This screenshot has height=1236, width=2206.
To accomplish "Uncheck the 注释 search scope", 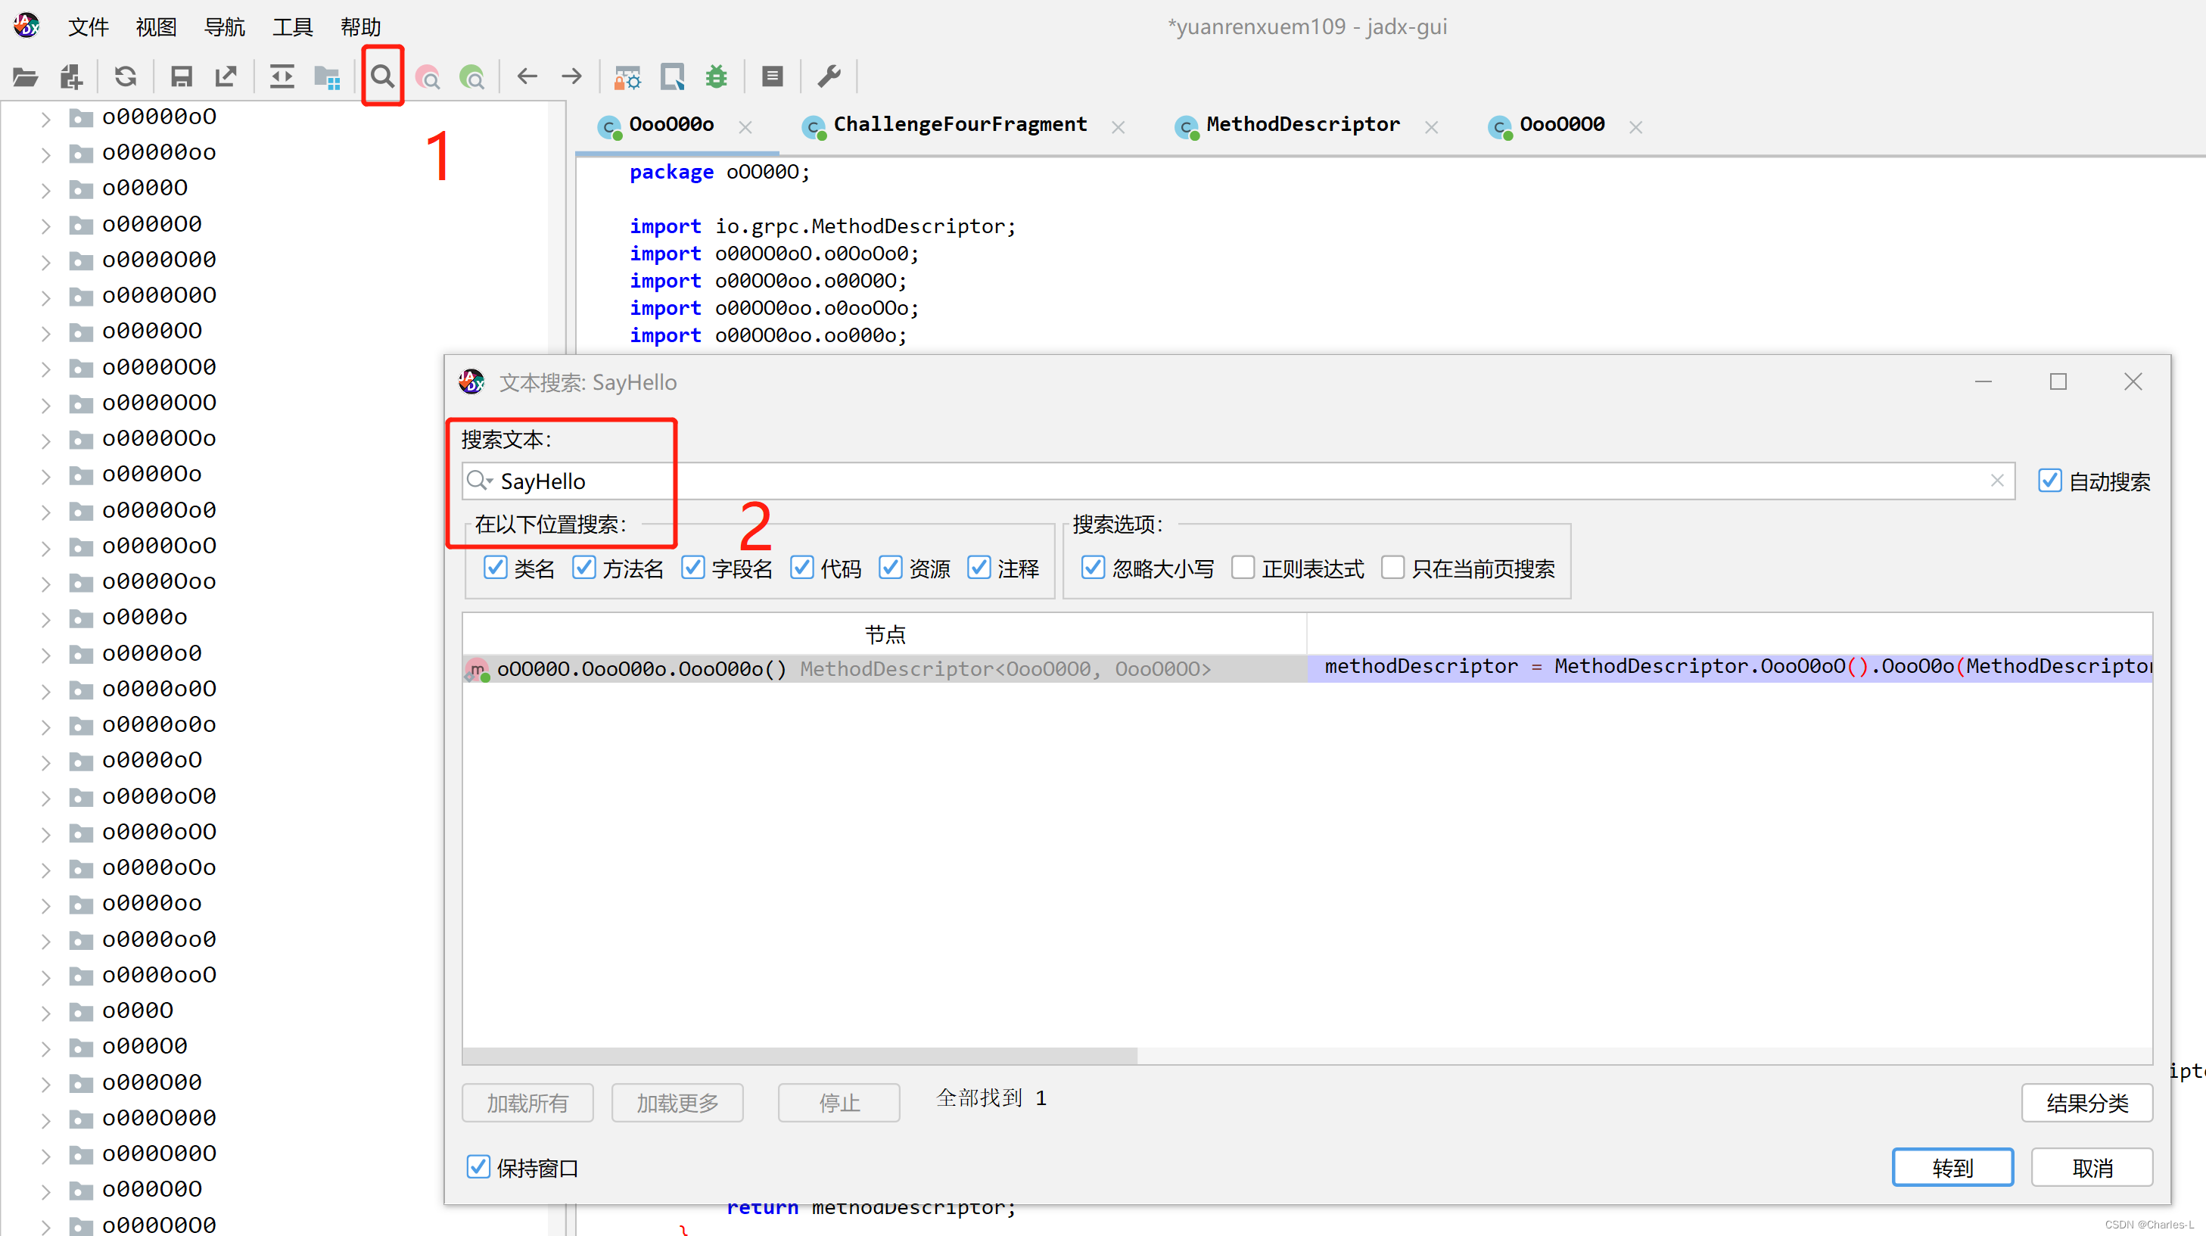I will [979, 567].
